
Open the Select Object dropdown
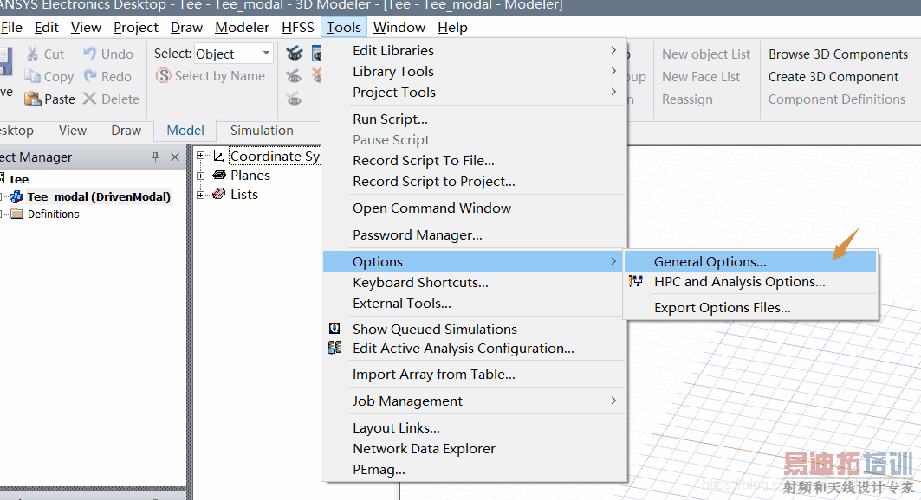tap(266, 54)
